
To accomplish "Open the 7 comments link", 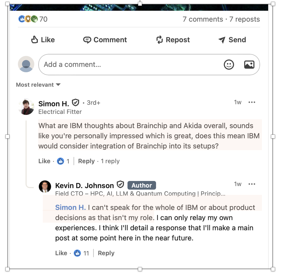I will (203, 19).
